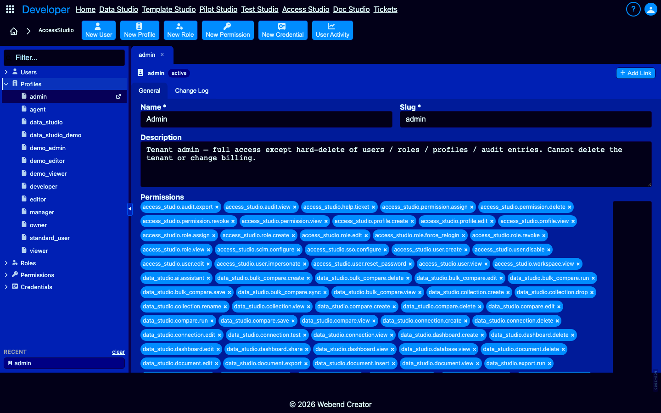This screenshot has height=413, width=661.
Task: Click the New Credential toolbar button
Action: coord(283,30)
